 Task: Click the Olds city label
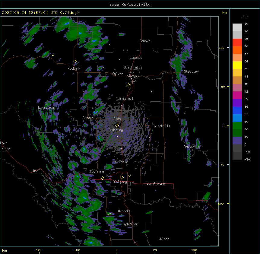(117, 119)
